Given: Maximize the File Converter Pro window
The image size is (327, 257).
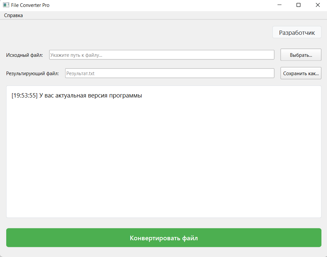Looking at the screenshot, I should [x=298, y=5].
